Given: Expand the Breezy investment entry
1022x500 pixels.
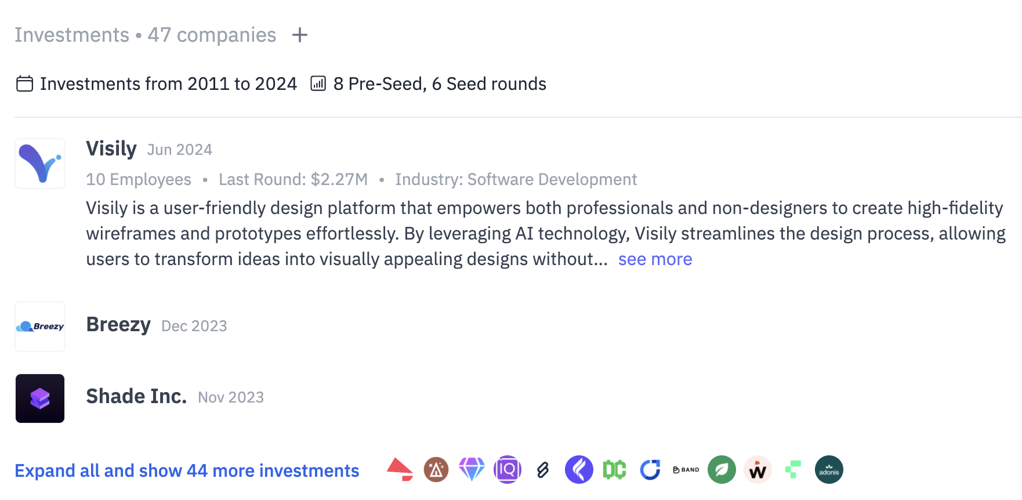Looking at the screenshot, I should (x=118, y=325).
